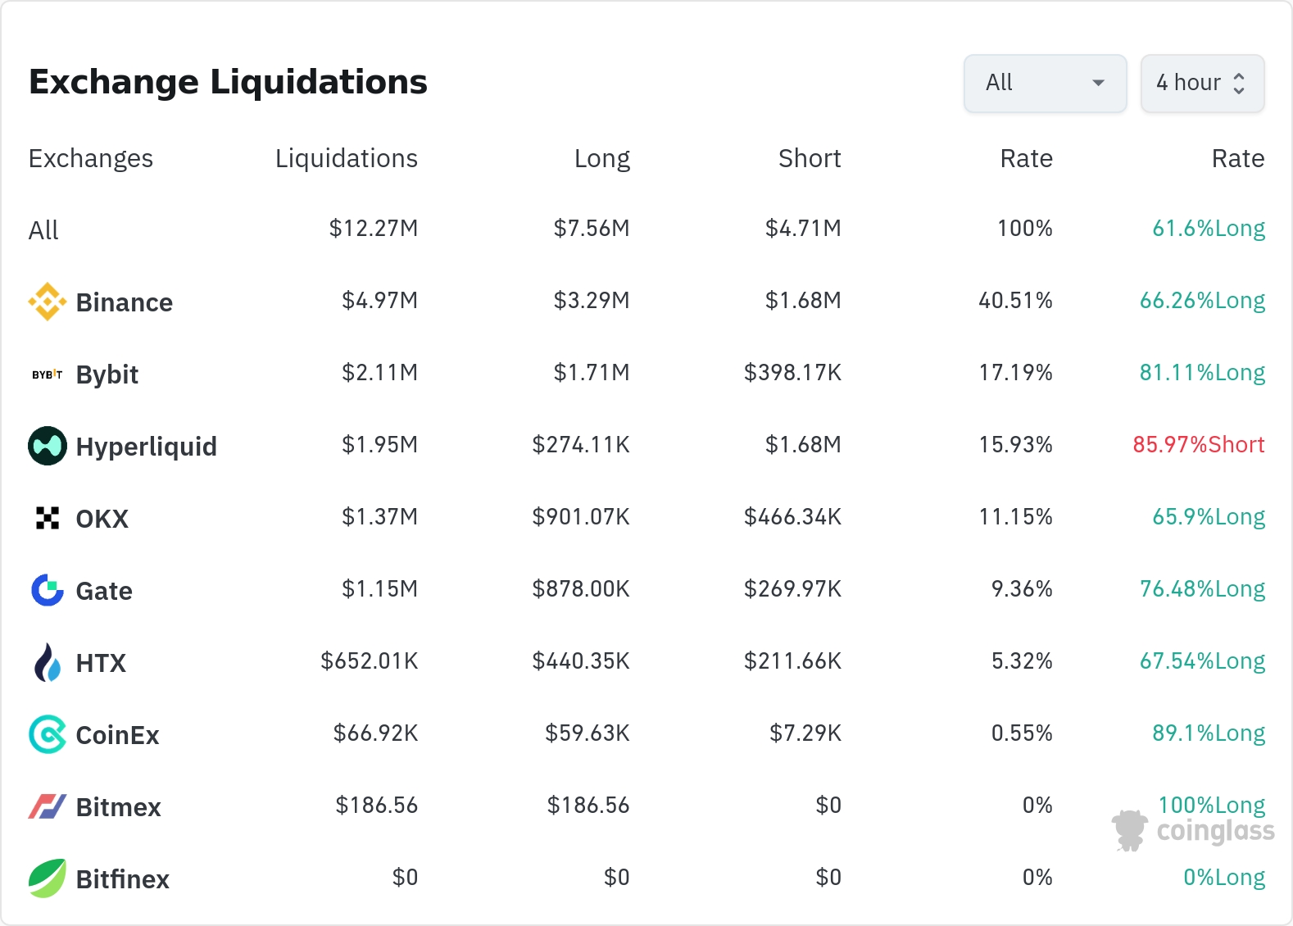Screen dimensions: 1293x926
Task: Open the 4 hour timeframe selector
Action: click(1188, 83)
